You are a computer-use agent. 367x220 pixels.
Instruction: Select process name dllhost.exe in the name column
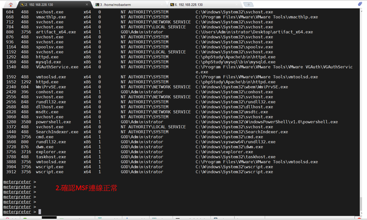(50, 107)
